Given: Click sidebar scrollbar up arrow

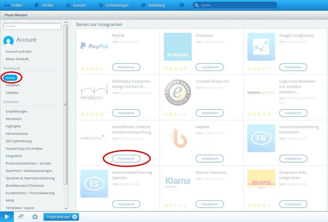Looking at the screenshot, I should coord(66,22).
